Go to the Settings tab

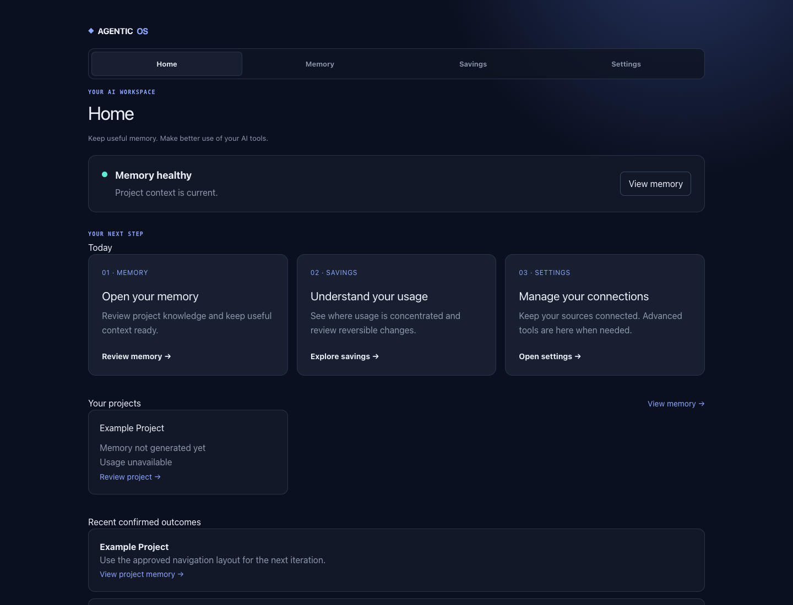pyautogui.click(x=626, y=64)
